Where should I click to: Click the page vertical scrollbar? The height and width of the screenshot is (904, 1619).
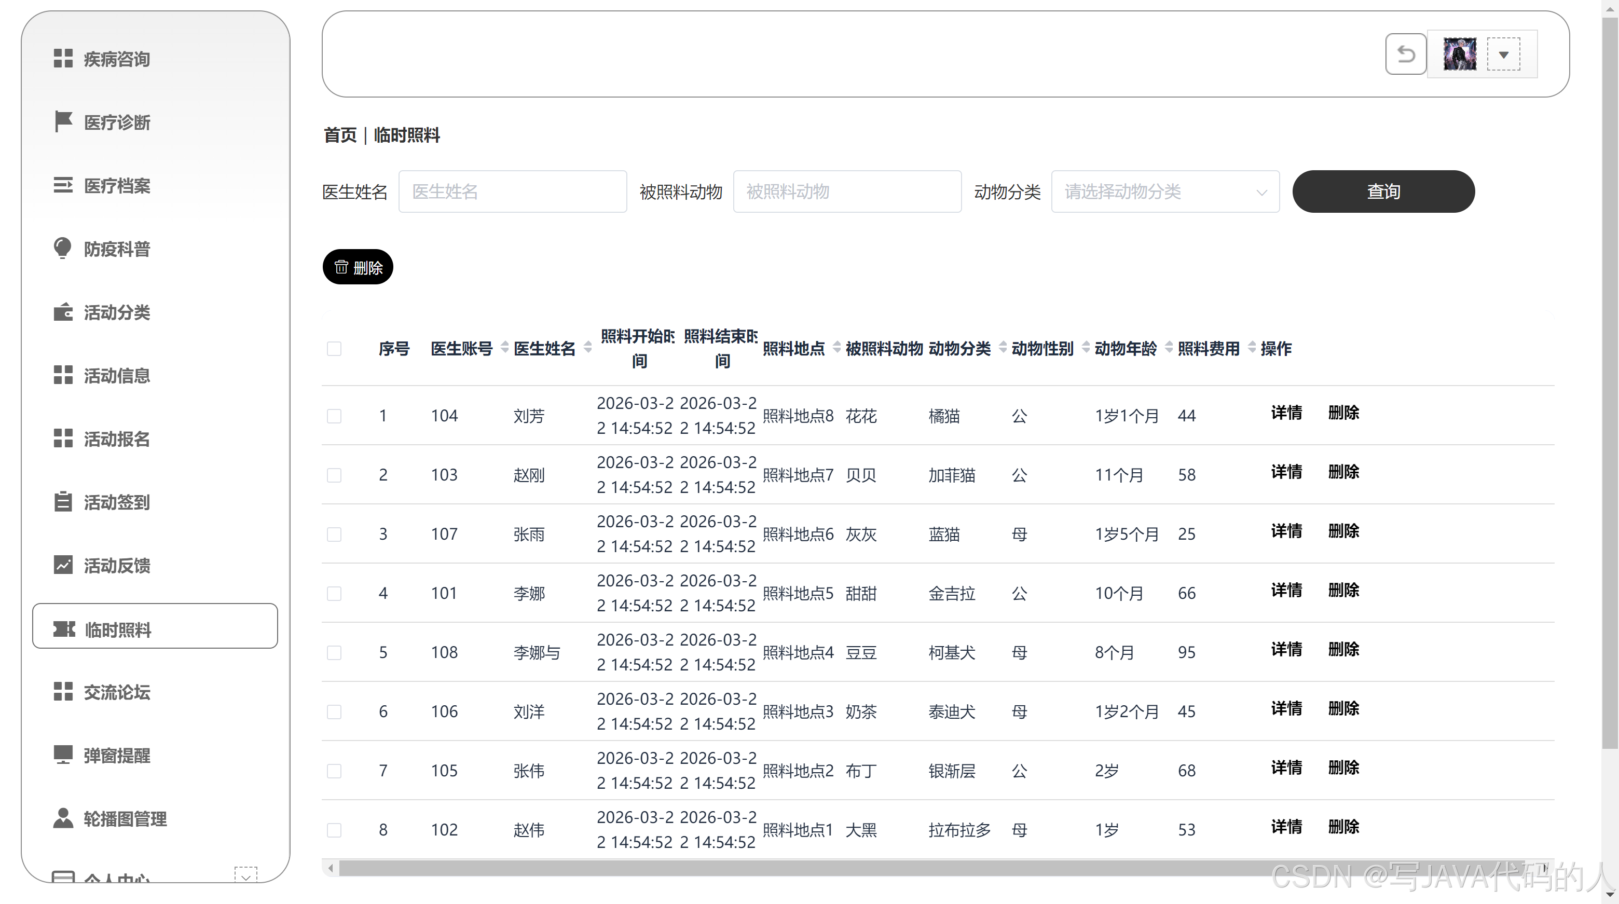point(1610,383)
